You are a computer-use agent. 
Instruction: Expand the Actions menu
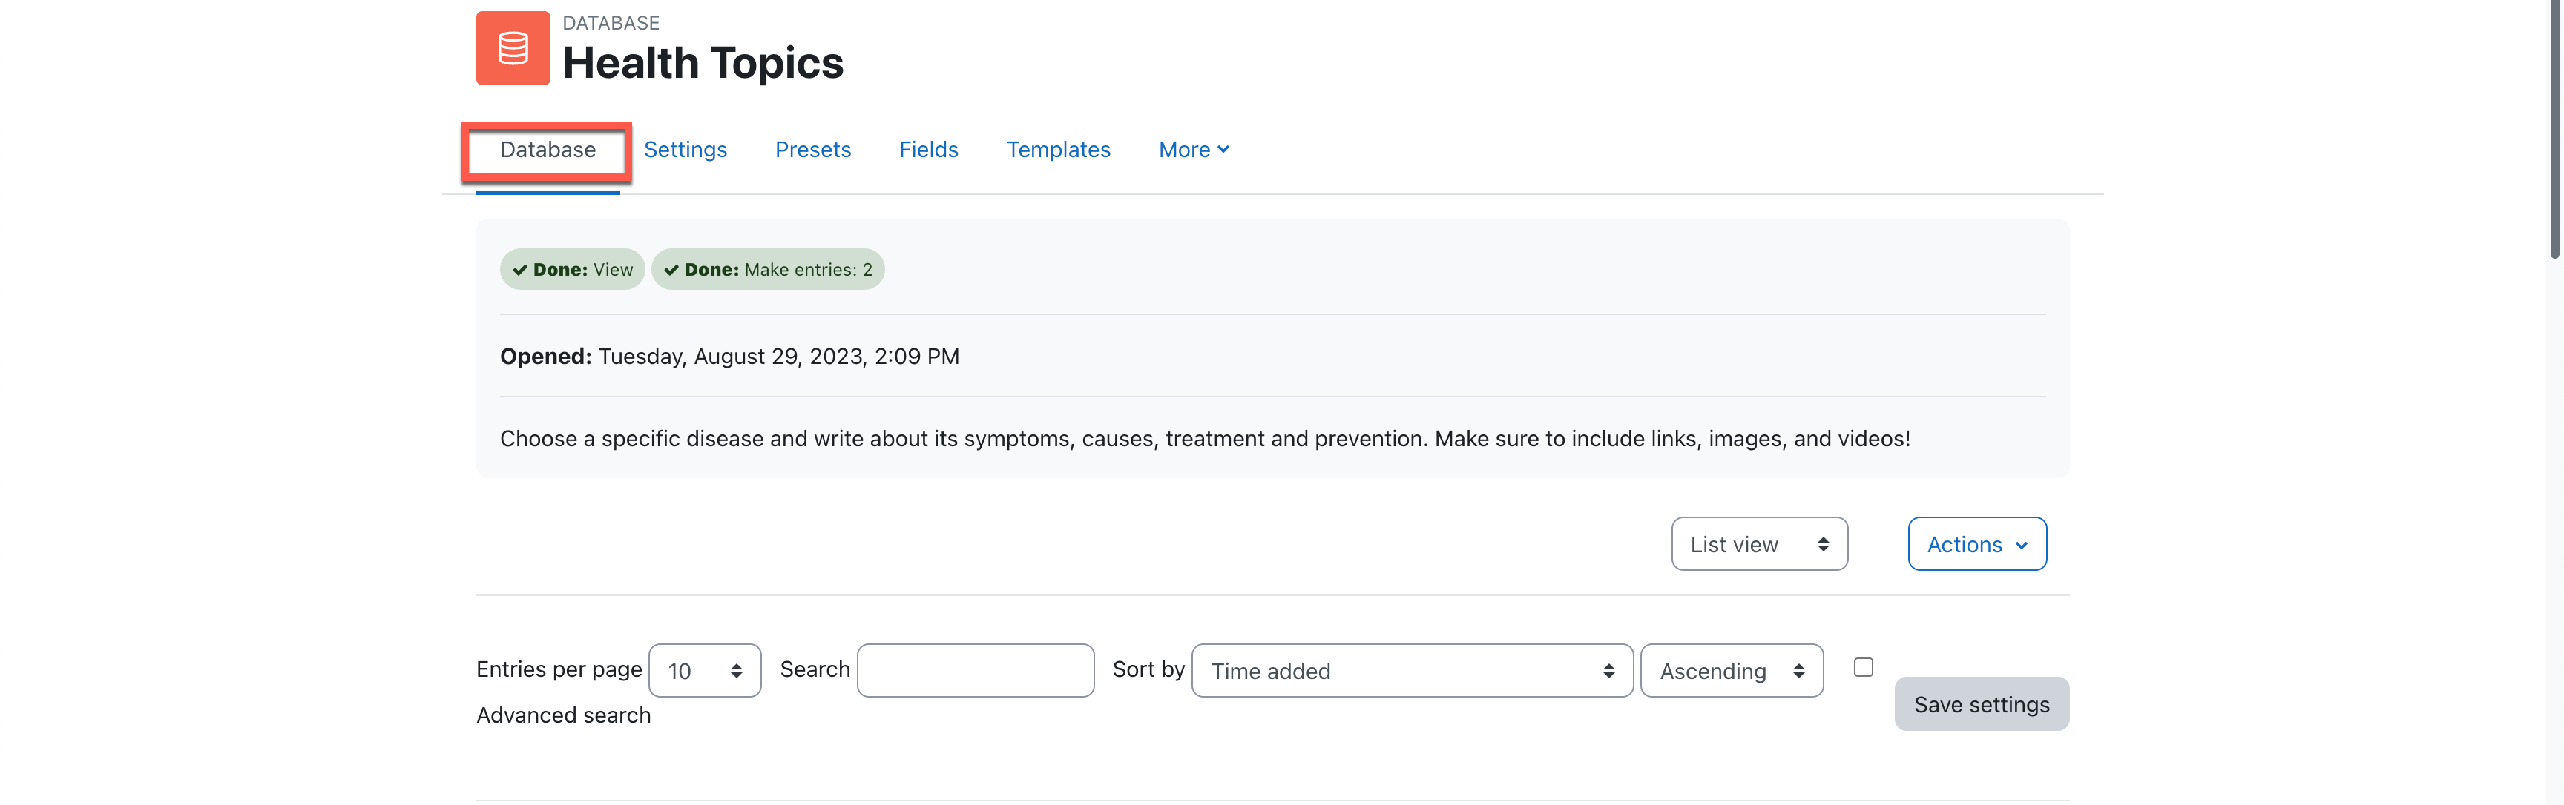[x=1976, y=543]
